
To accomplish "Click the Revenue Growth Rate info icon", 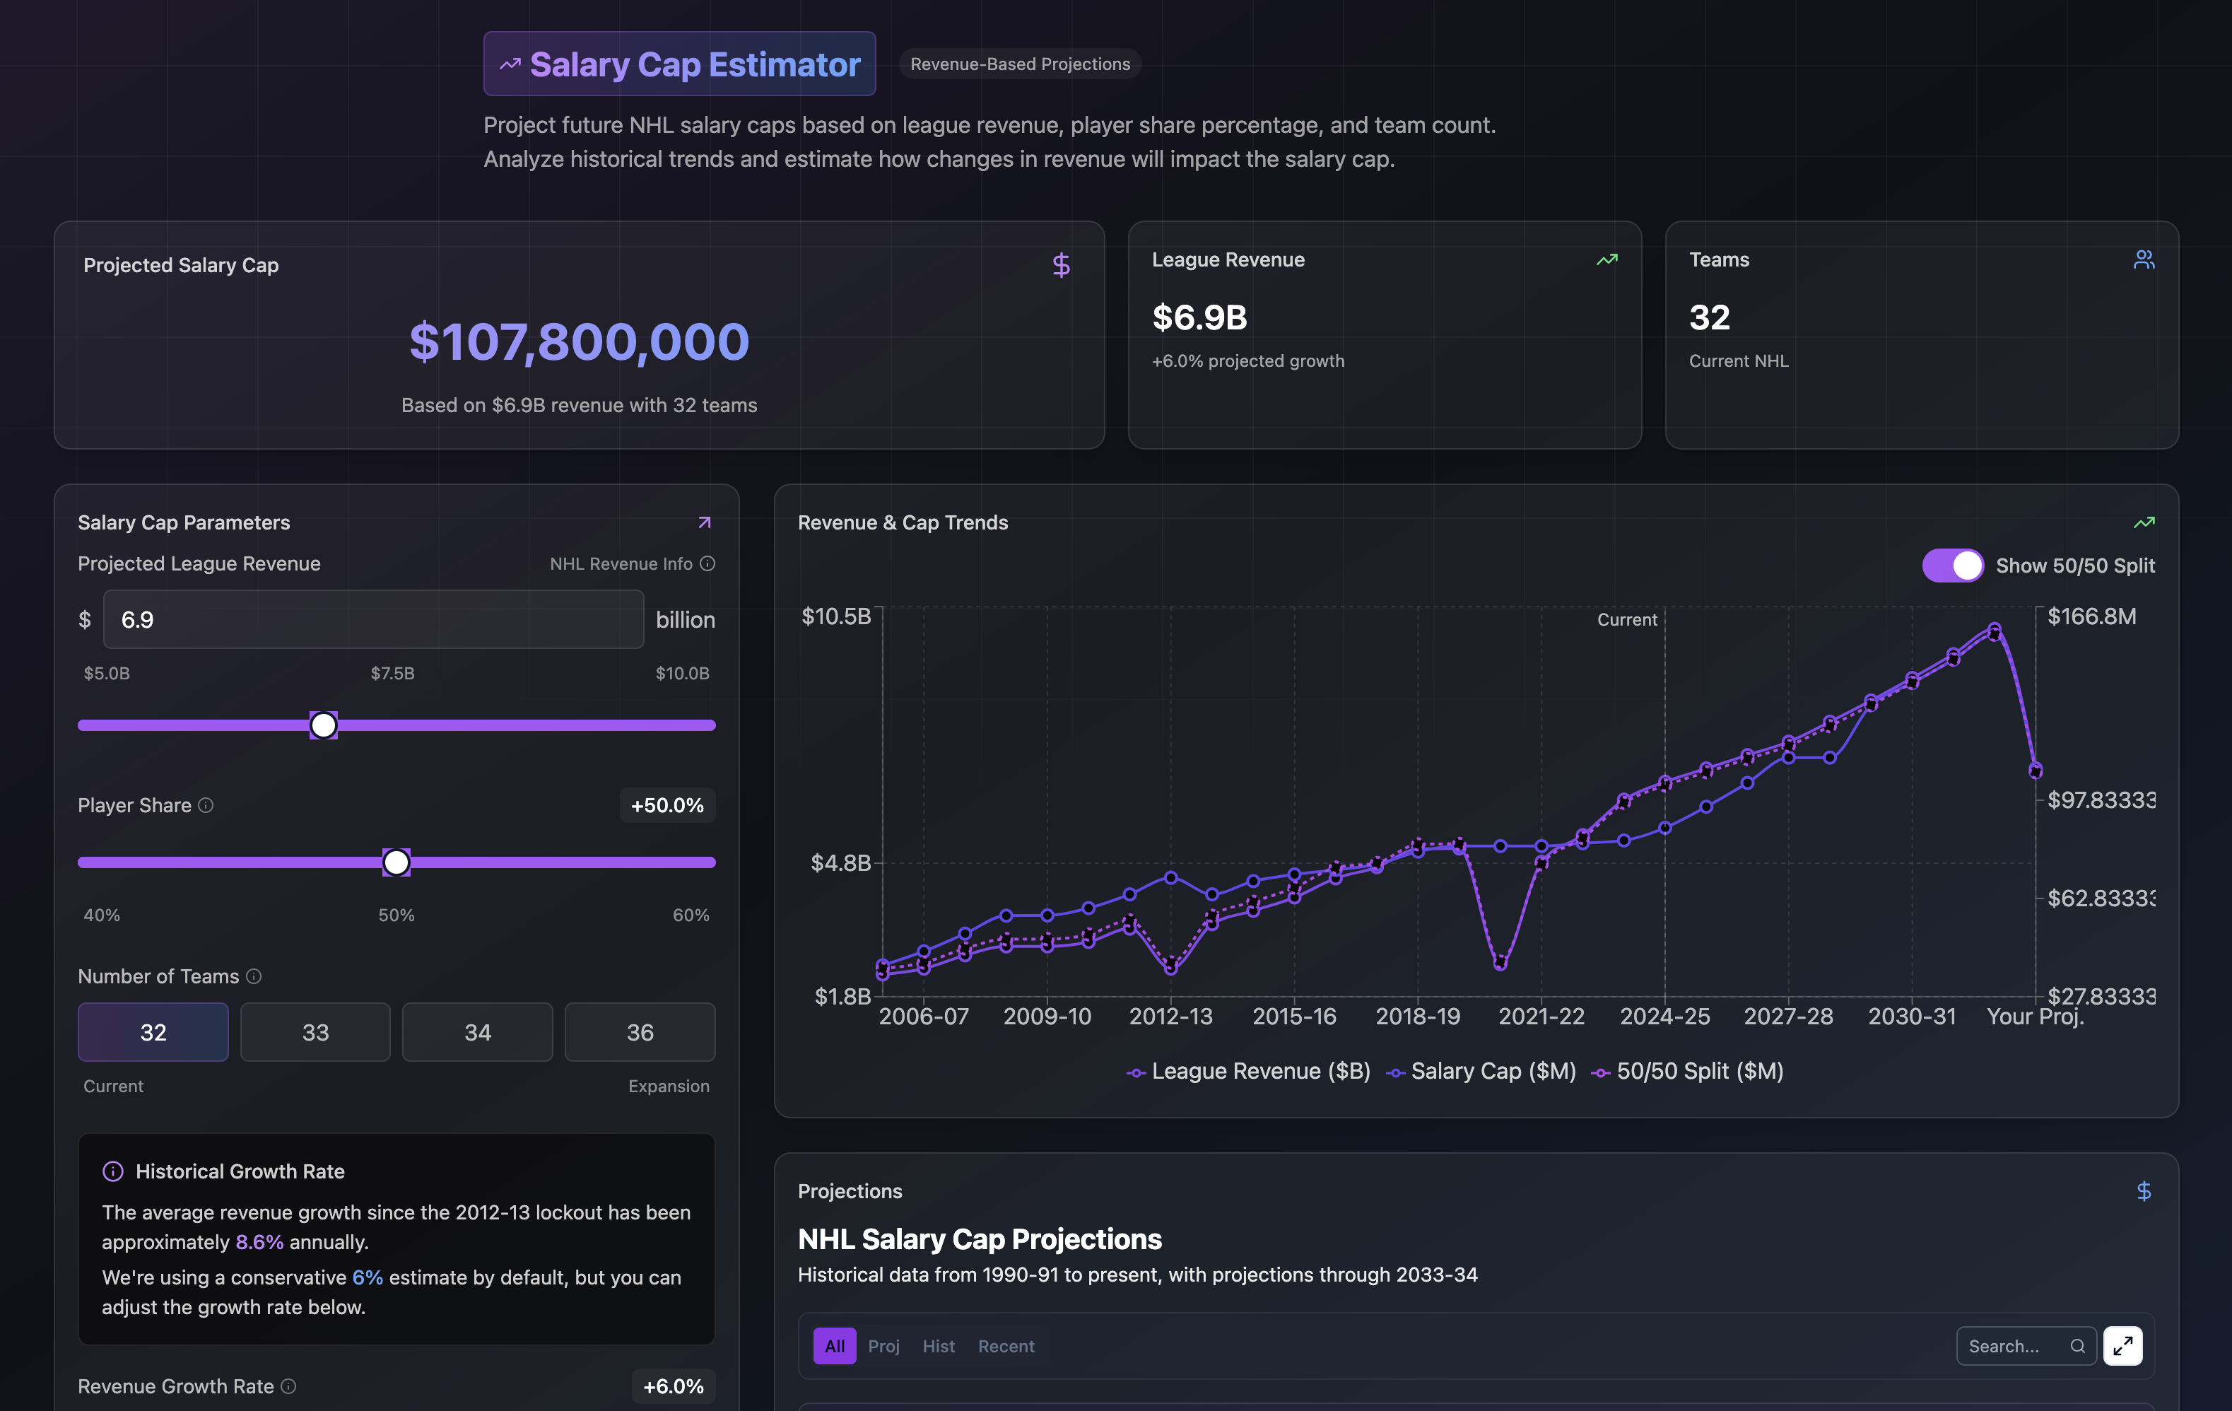I will tap(290, 1387).
